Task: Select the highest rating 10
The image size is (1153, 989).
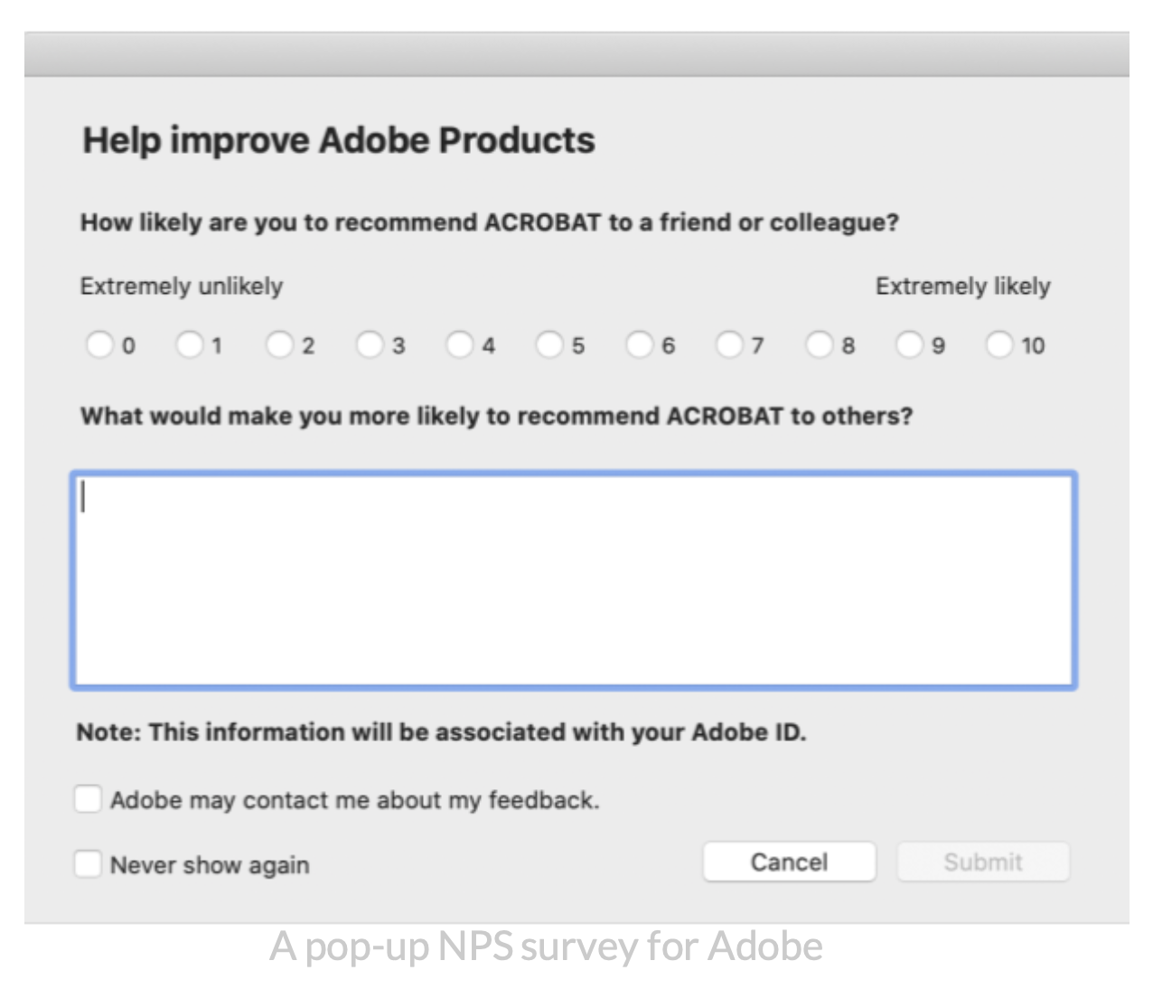Action: (999, 344)
